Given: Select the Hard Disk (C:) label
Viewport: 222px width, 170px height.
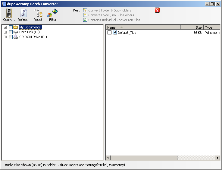Looking at the screenshot, I should tap(30, 32).
